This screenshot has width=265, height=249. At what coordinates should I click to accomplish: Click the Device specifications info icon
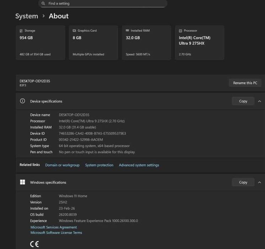pos(22,101)
